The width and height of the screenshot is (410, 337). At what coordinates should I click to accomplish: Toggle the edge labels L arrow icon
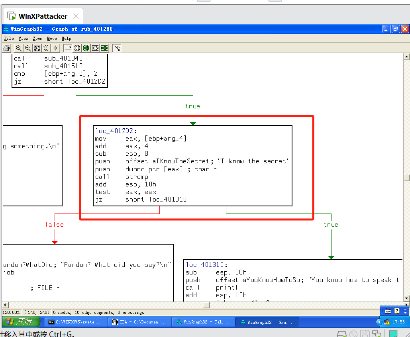[117, 48]
